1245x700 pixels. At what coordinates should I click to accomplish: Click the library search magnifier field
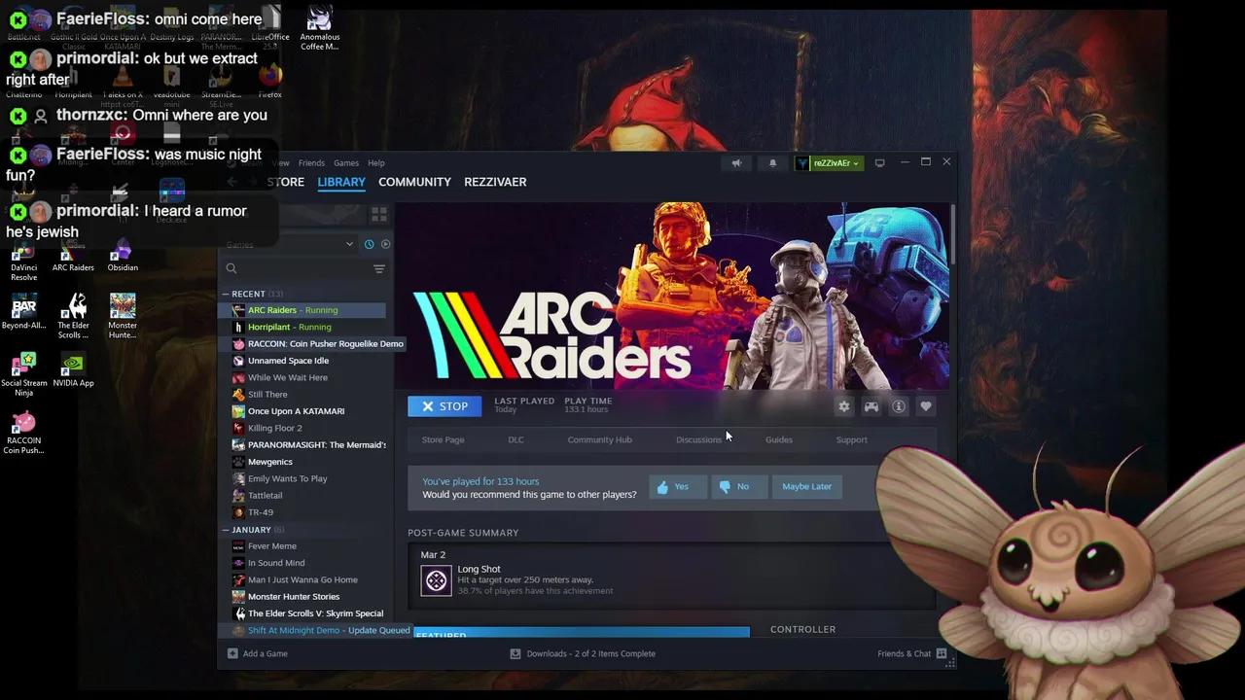tap(297, 268)
